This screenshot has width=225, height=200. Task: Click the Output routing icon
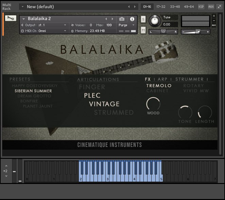[x=22, y=25]
